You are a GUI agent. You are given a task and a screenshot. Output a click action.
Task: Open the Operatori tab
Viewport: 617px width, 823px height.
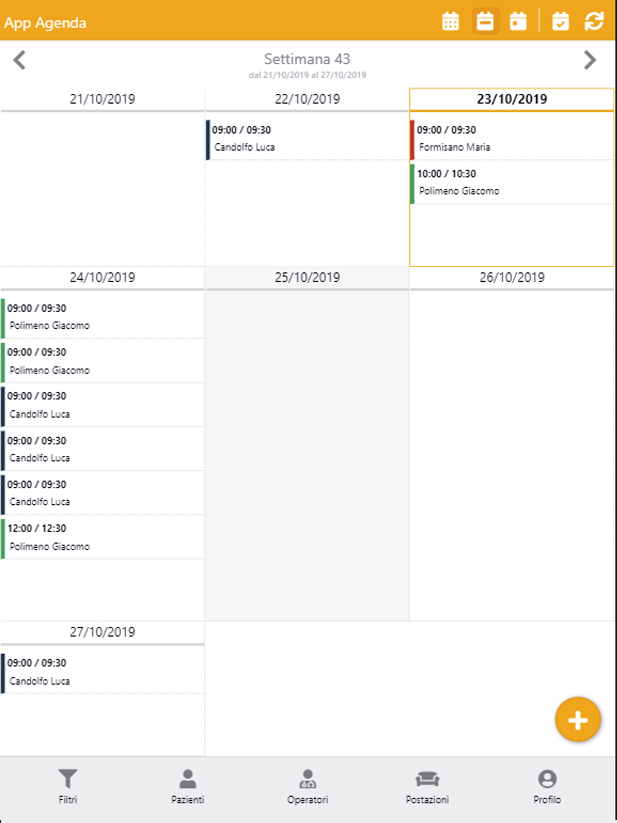point(307,787)
